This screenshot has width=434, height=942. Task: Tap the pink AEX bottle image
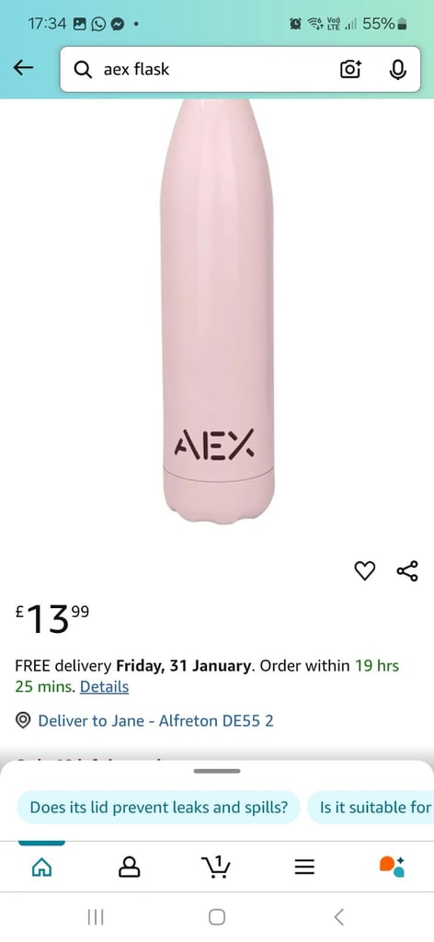click(x=217, y=311)
